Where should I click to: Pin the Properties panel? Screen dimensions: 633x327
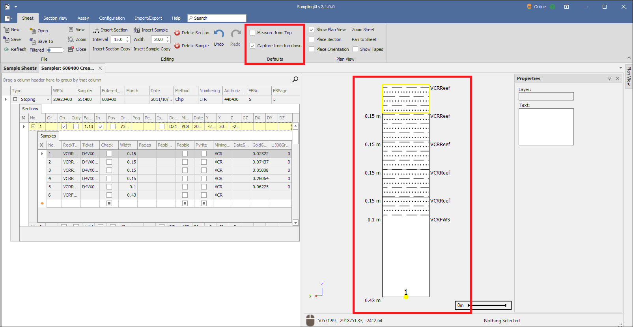point(609,79)
